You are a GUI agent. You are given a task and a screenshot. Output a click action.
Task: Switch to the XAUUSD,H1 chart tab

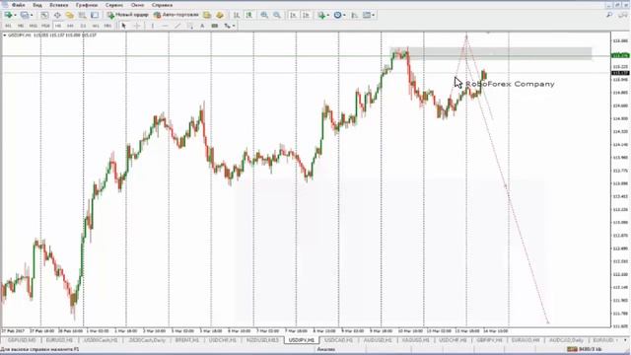[x=415, y=340]
